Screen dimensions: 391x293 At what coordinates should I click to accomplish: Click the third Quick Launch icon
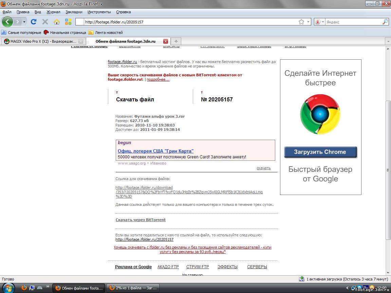pos(40,288)
